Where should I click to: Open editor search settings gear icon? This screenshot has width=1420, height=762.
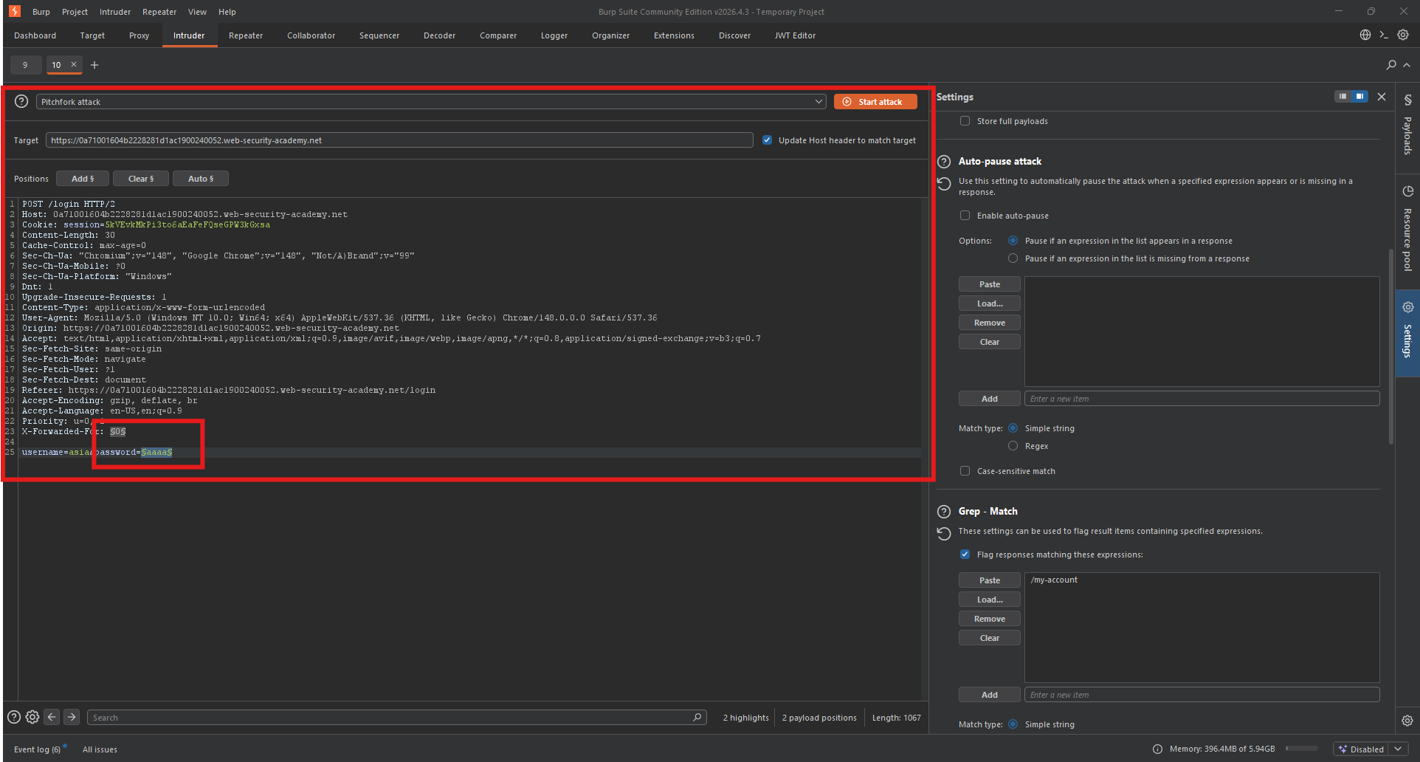32,717
